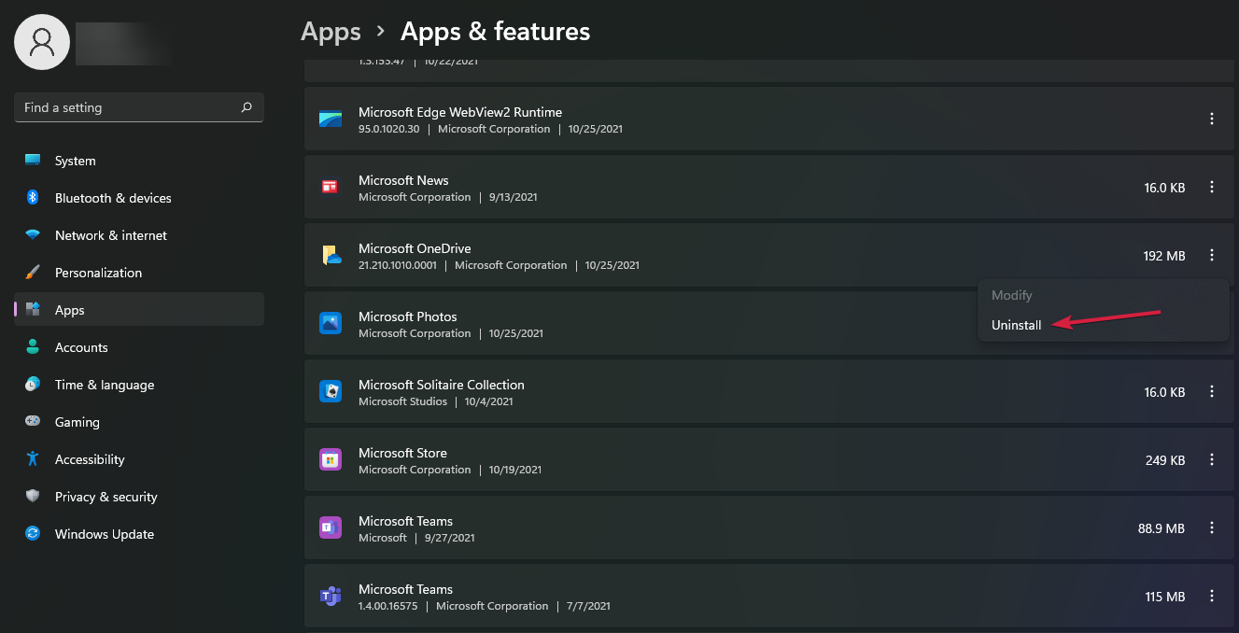
Task: Open Network & internet settings
Action: tap(110, 235)
